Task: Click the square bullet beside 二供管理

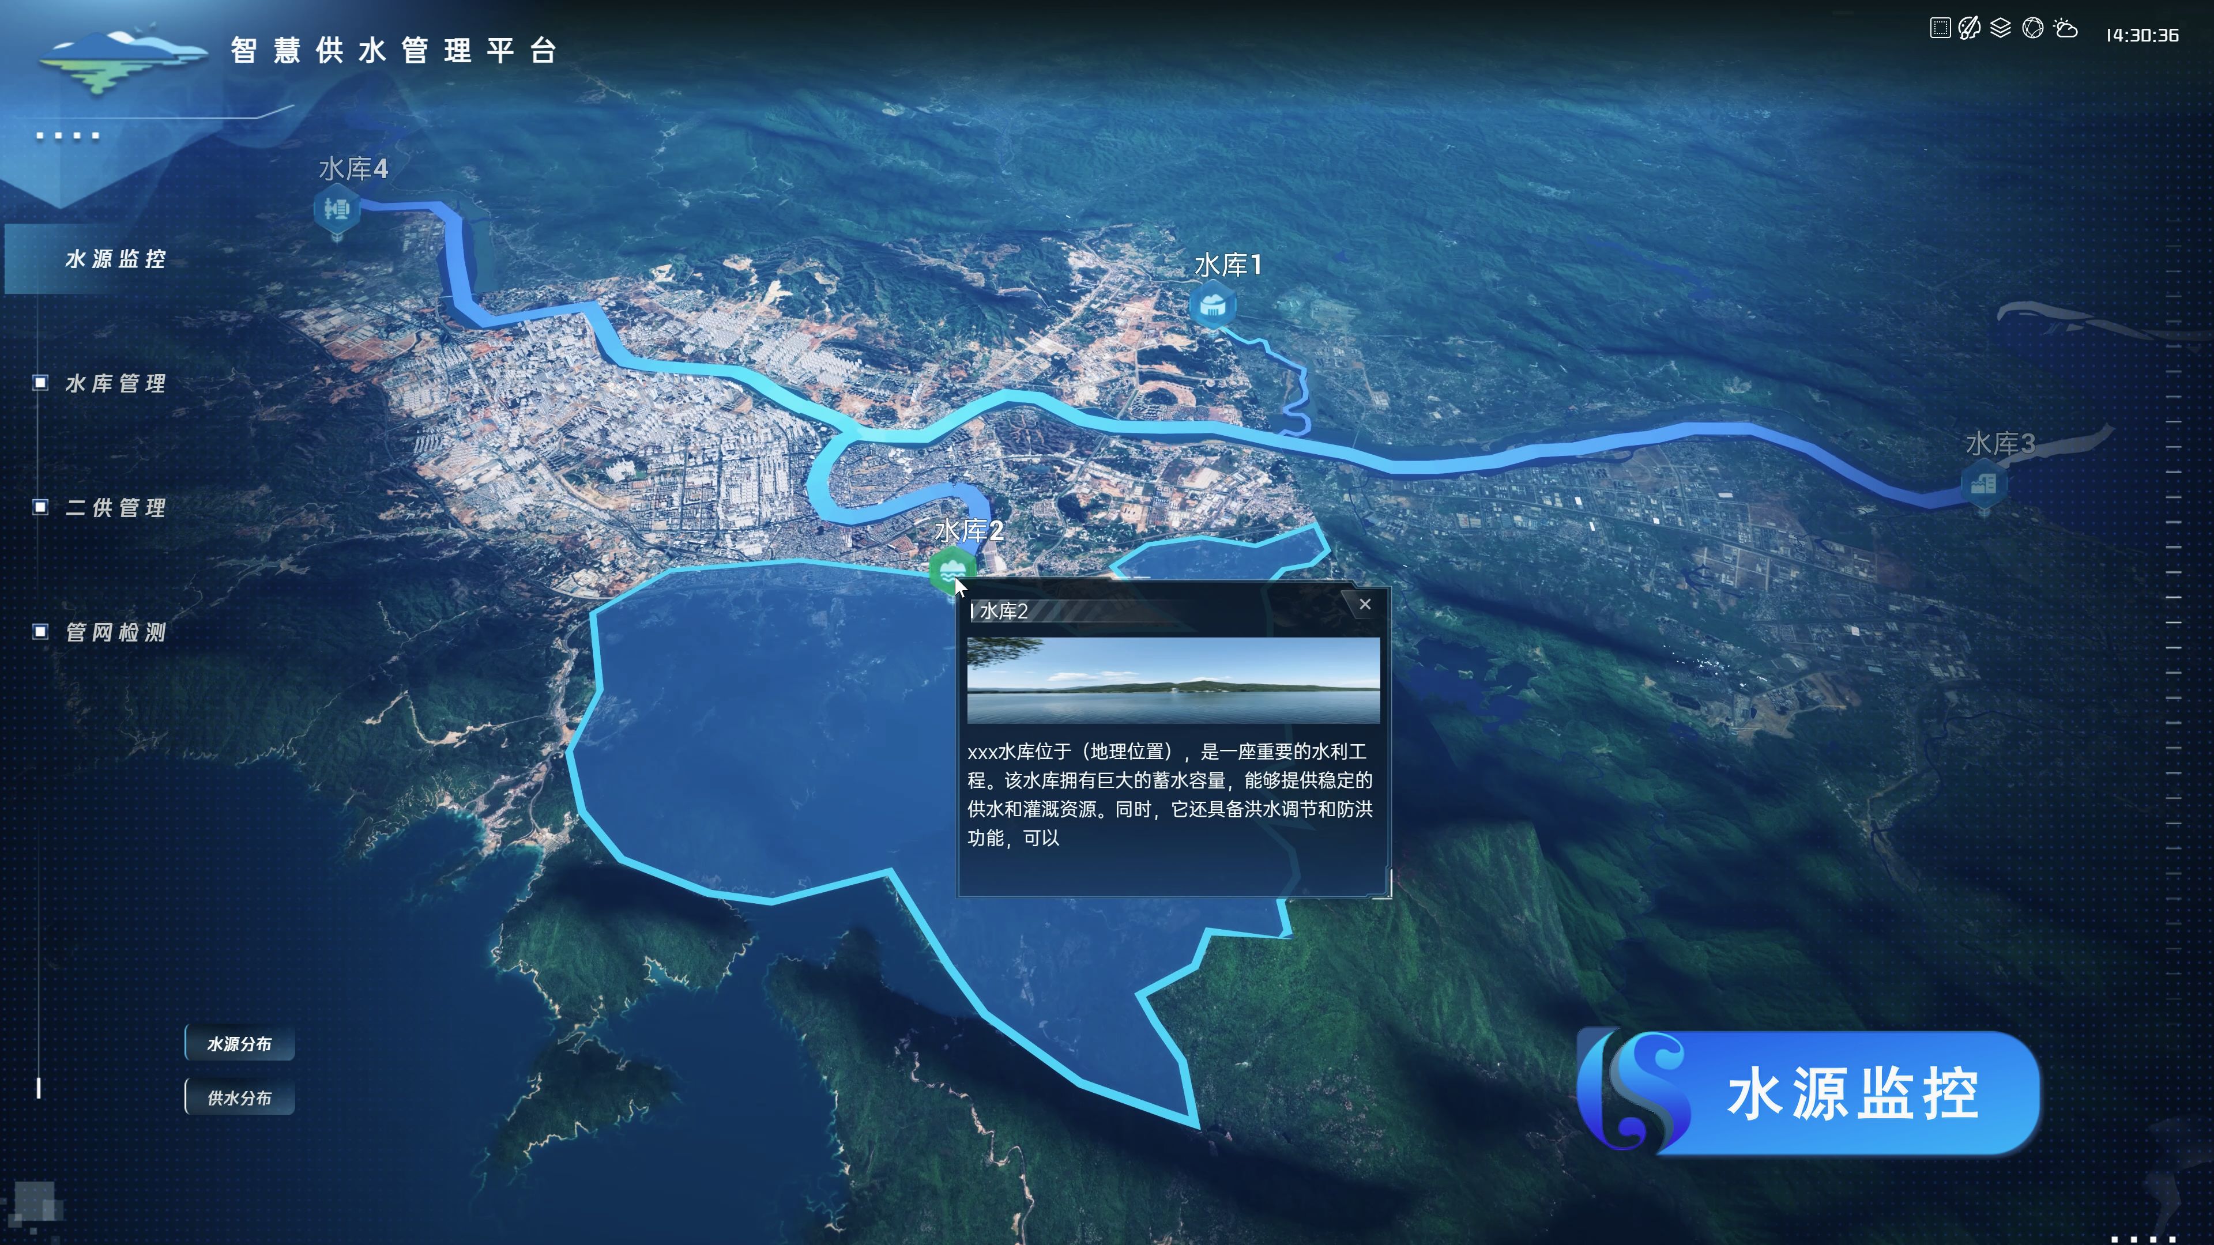Action: [40, 508]
